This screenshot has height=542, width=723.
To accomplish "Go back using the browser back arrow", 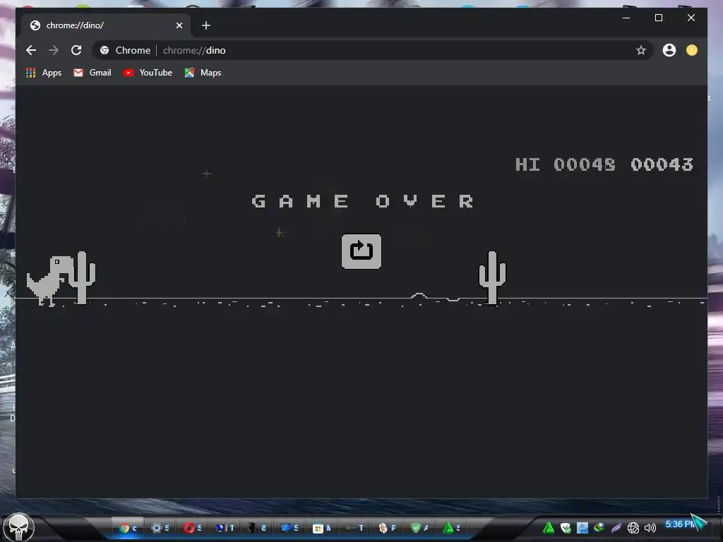I will click(x=31, y=50).
